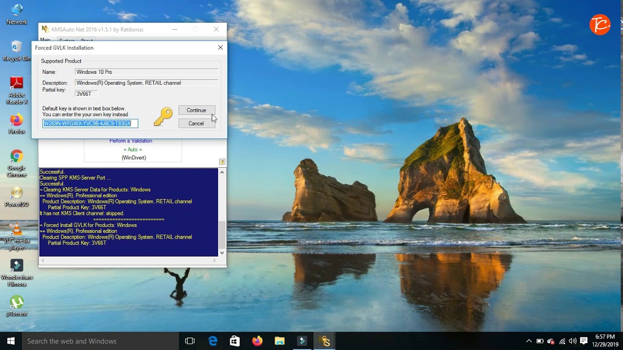Close the Forced GVLK Installation dialog

[220, 48]
